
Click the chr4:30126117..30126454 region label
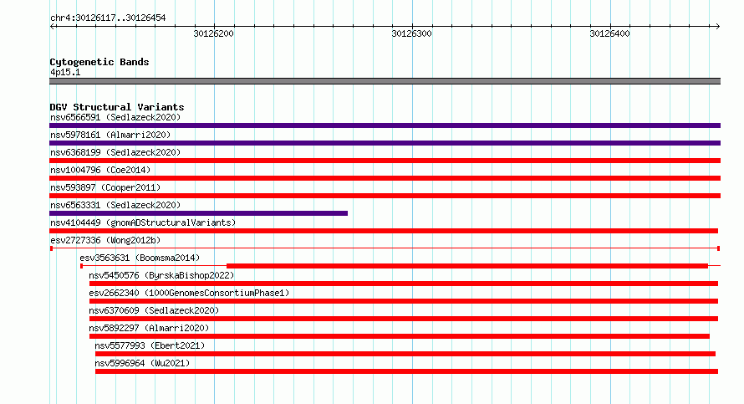pyautogui.click(x=108, y=18)
